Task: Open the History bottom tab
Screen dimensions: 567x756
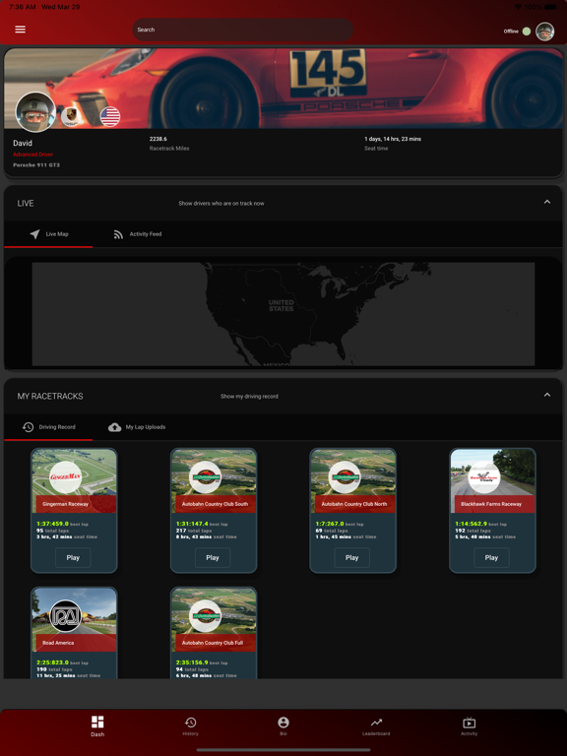Action: 190,726
